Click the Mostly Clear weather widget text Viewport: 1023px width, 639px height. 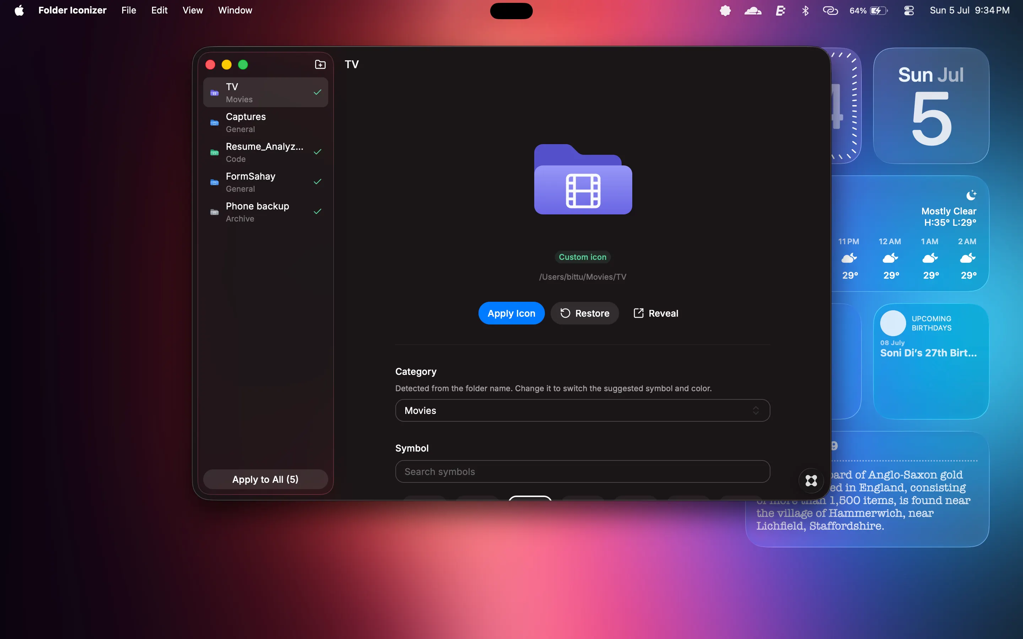pos(949,211)
